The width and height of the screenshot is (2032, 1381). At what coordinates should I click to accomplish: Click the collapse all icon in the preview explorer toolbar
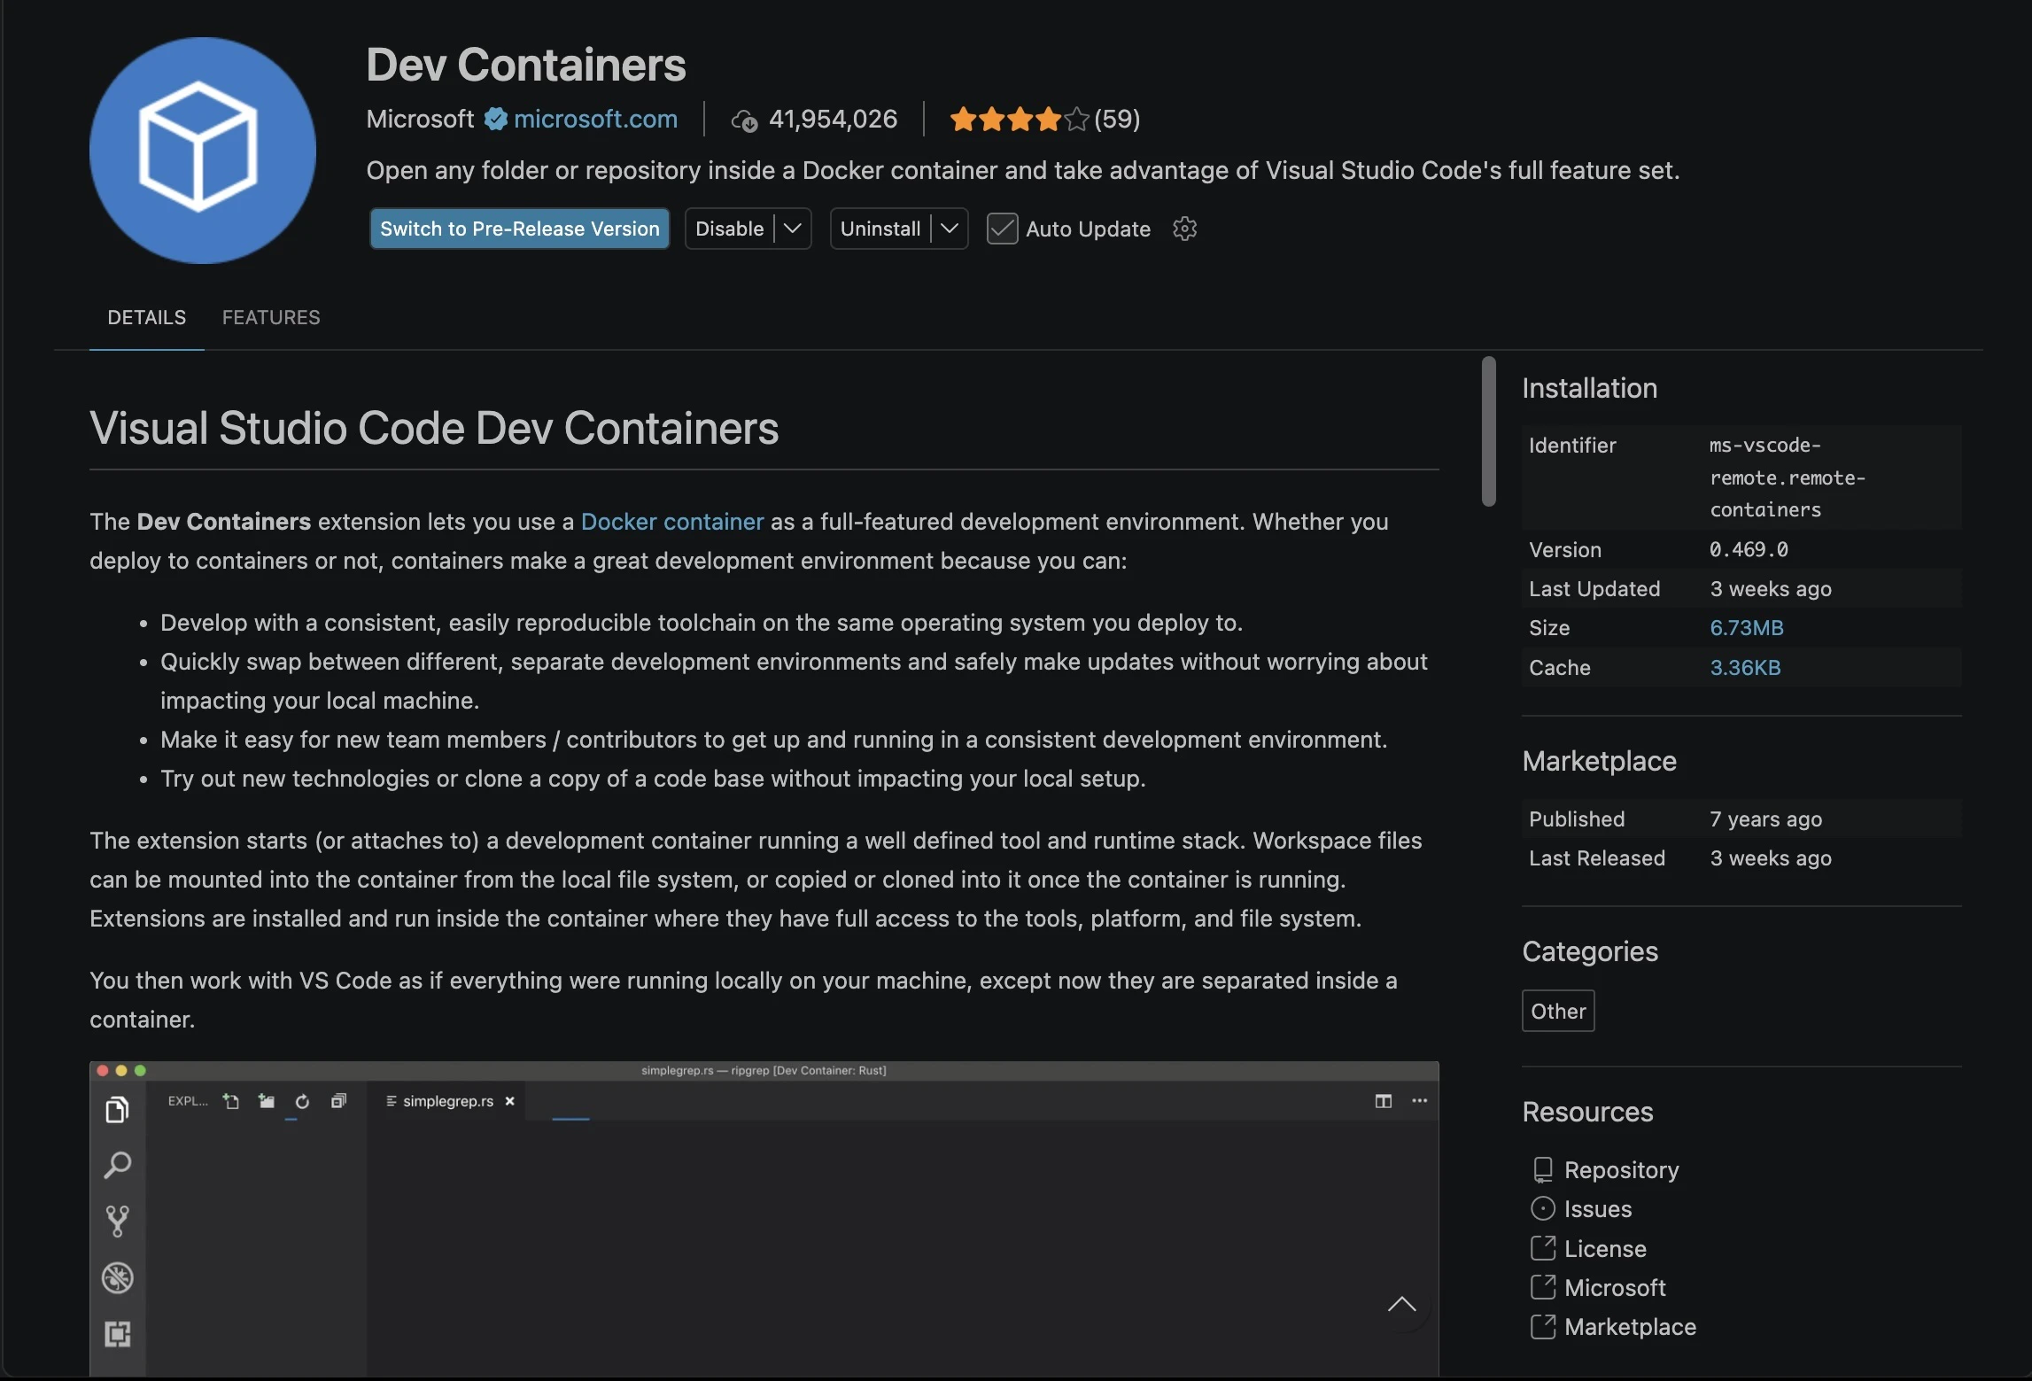point(338,1101)
